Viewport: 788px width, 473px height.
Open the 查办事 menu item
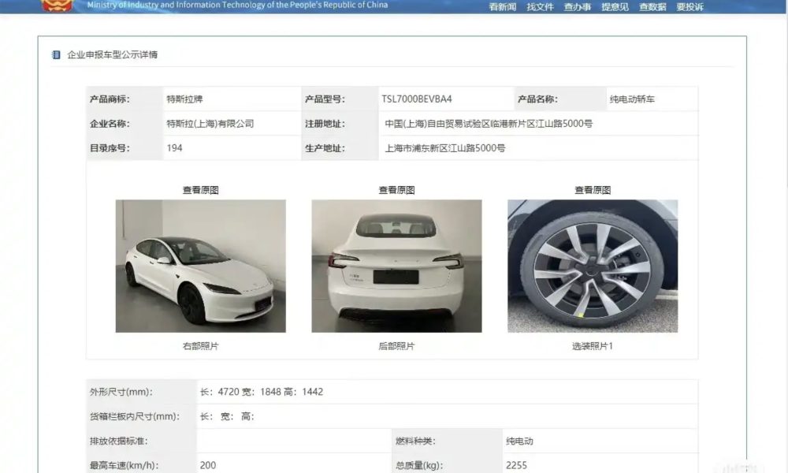pos(578,7)
